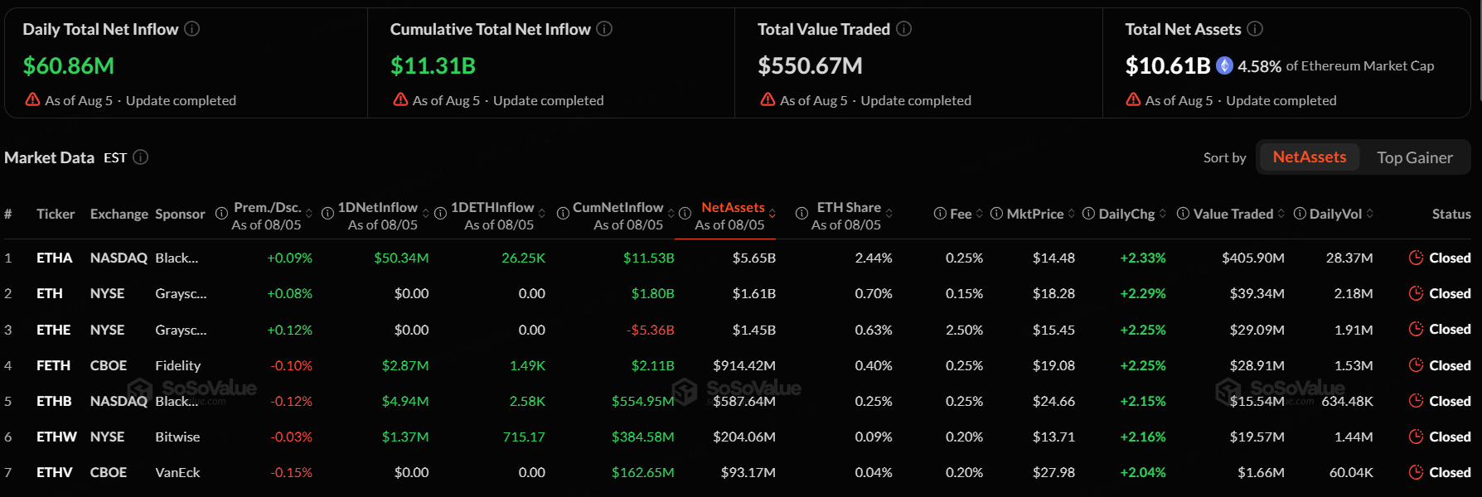Viewport: 1482px width, 497px height.
Task: Click info icon beside Total Net Assets
Action: 1255,29
